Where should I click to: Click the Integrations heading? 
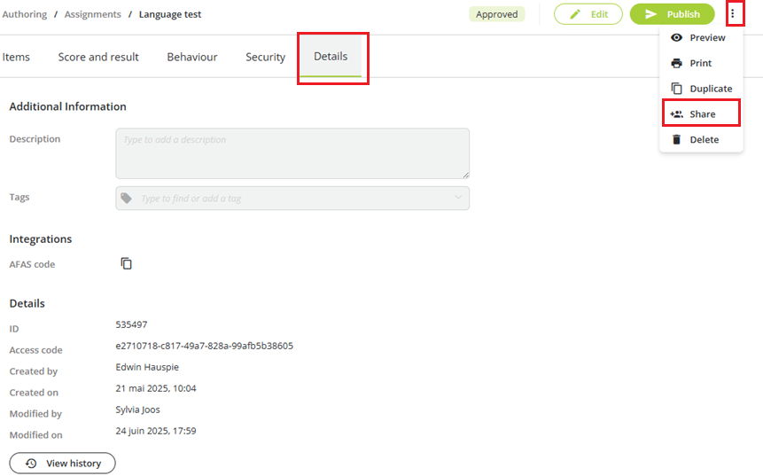(x=41, y=239)
